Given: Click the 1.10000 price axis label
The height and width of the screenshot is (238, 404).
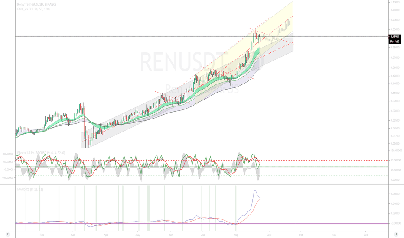Looking at the screenshot, I should click(x=395, y=2).
